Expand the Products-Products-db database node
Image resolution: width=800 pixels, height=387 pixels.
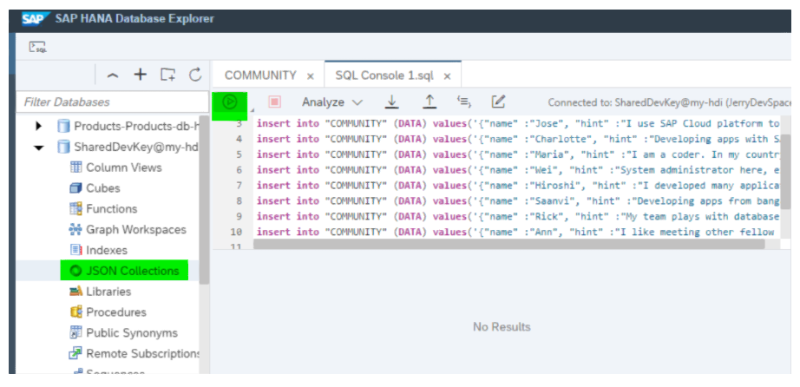click(38, 126)
